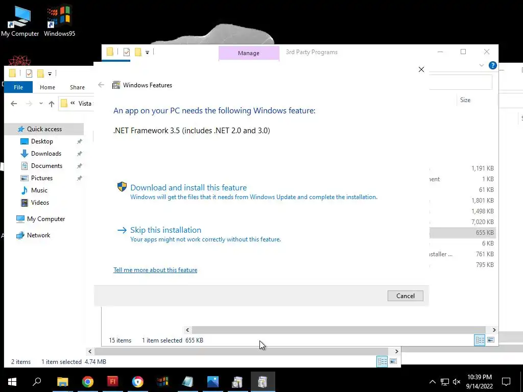This screenshot has width=523, height=392.
Task: Open Desktop in the navigation pane
Action: (x=42, y=141)
